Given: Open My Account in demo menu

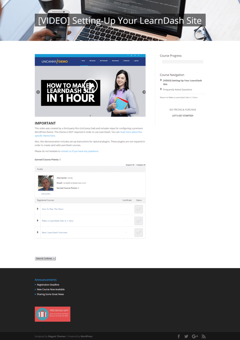Looking at the screenshot, I should 115,60.
